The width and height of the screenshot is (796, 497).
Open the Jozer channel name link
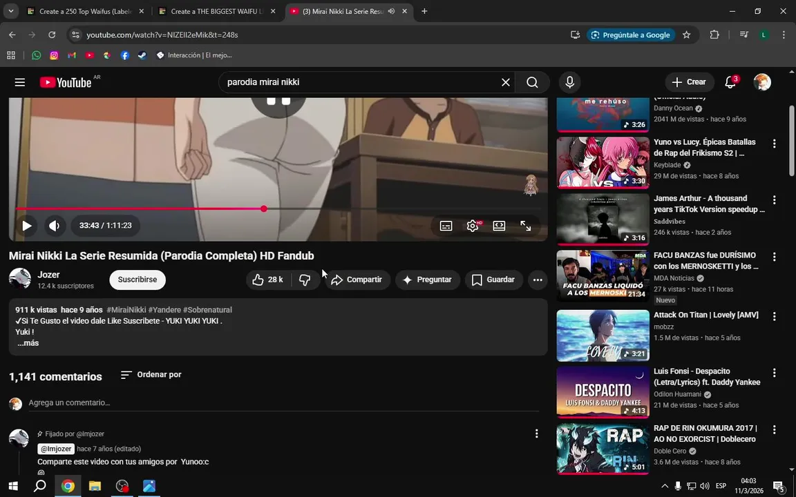pos(49,274)
